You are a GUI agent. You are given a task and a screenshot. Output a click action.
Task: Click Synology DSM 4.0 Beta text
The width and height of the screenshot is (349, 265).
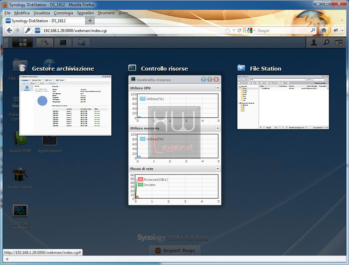[x=173, y=238]
